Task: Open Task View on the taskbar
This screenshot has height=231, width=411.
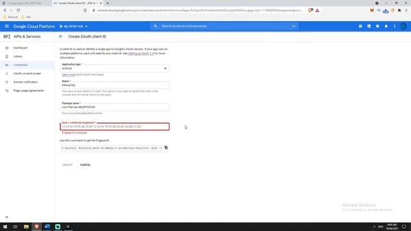Action: click(15, 227)
